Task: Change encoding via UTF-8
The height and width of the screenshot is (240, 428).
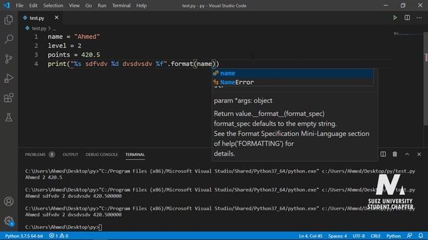Action: pyautogui.click(x=358, y=236)
